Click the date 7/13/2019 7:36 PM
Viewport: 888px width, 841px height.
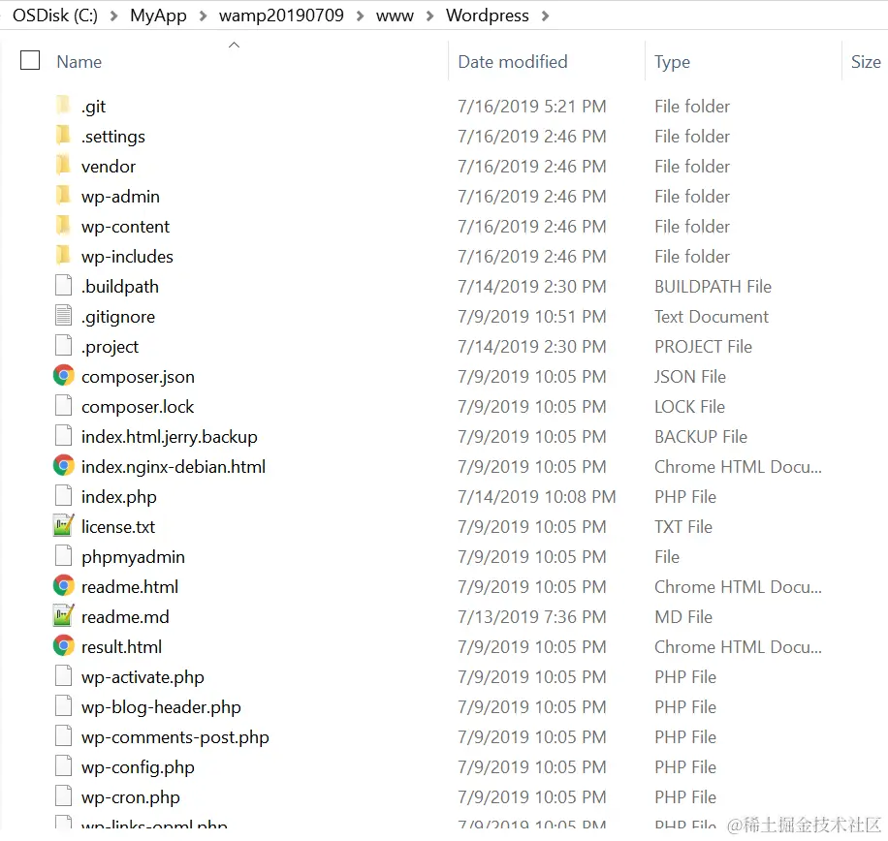point(532,617)
